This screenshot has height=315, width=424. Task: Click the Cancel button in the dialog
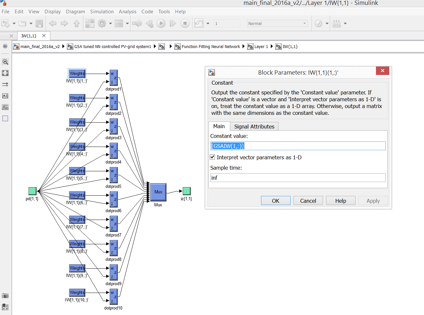point(308,201)
